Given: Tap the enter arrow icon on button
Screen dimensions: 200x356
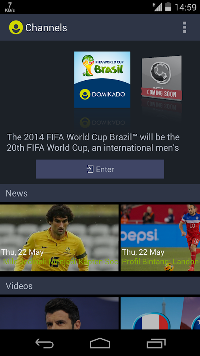Looking at the screenshot, I should click(x=90, y=169).
